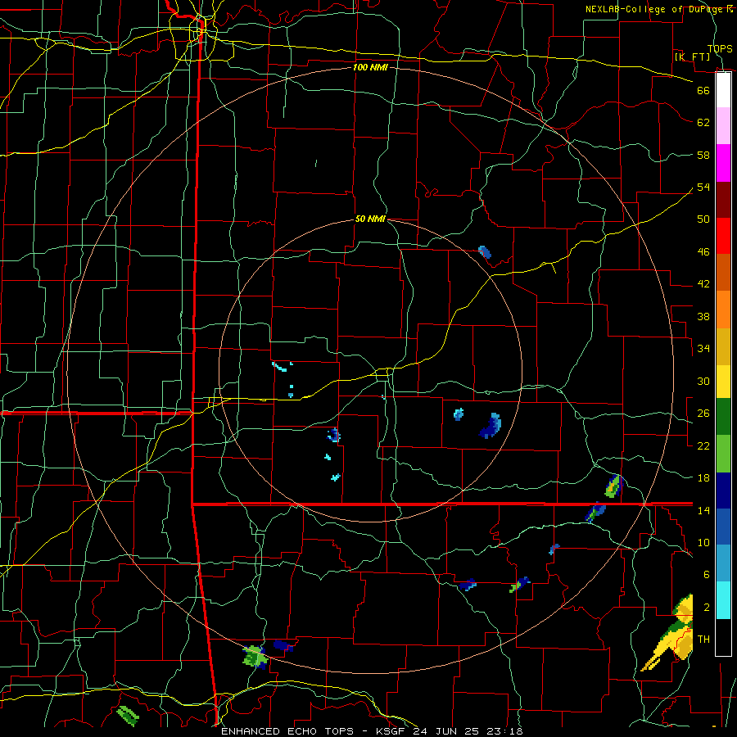Viewport: 737px width, 737px height.
Task: Click the "14" legend value
Action: point(703,510)
